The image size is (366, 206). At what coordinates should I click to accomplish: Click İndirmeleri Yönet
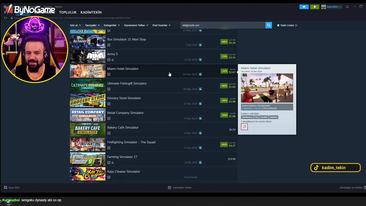tap(180, 187)
